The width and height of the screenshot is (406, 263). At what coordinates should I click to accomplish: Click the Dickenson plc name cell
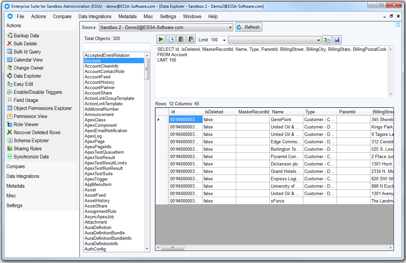(286, 164)
